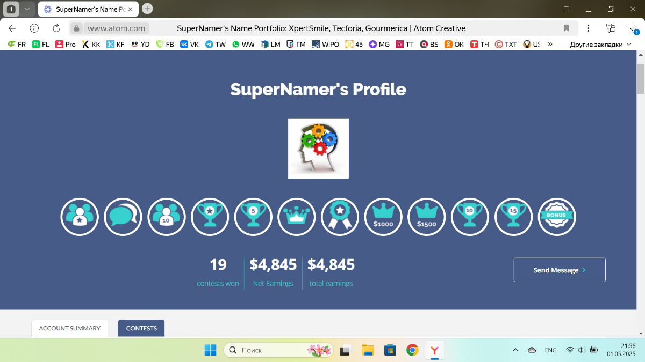The image size is (645, 362).
Task: Click the crown badge
Action: coord(297,217)
